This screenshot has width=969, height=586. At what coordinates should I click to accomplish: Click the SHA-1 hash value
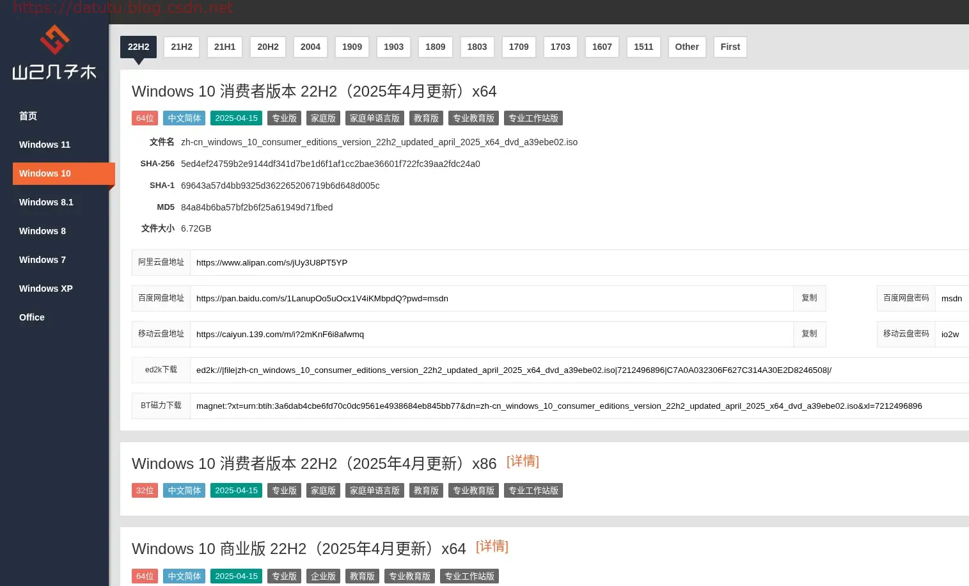pos(280,186)
